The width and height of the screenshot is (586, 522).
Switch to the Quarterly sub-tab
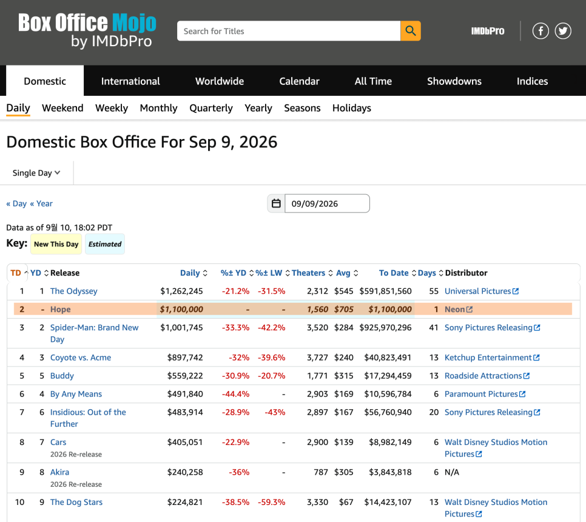[x=210, y=108]
